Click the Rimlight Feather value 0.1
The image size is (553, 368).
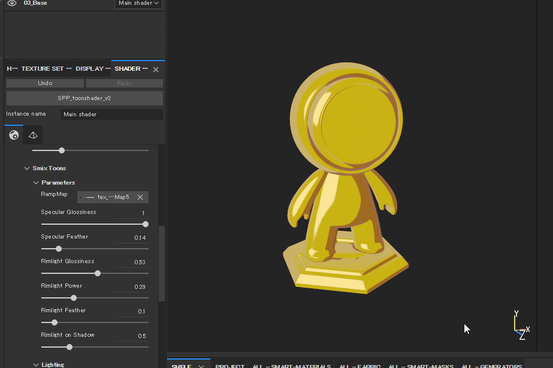coord(141,312)
